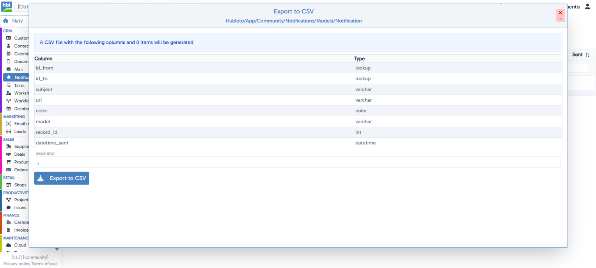596x268 pixels.
Task: Open the Projects icon in sidebar
Action: point(9,200)
